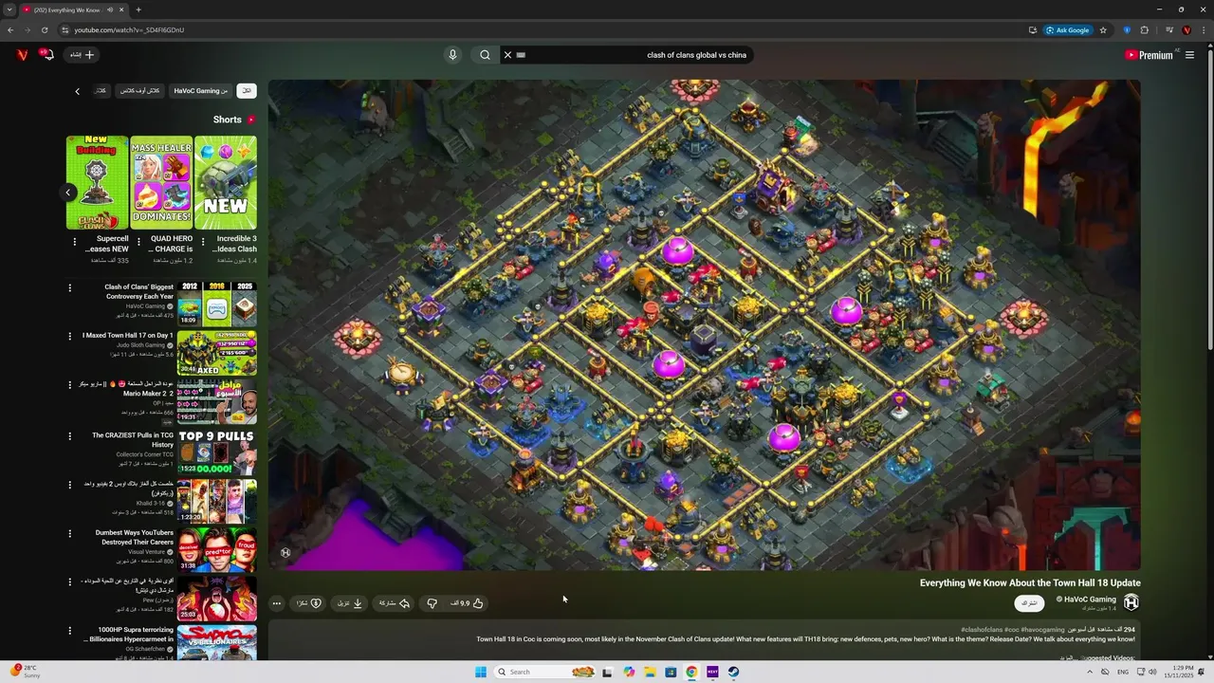Open 'I Maxed Town Hall 17 on Day 1'
The image size is (1214, 683).
click(x=128, y=335)
